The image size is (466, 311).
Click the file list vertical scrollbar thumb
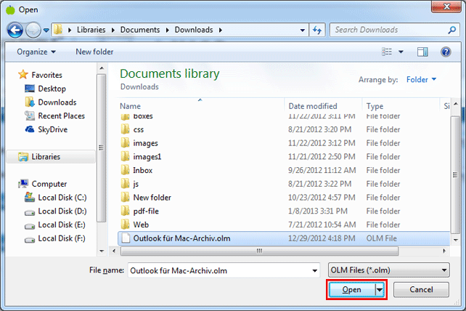tap(455, 175)
